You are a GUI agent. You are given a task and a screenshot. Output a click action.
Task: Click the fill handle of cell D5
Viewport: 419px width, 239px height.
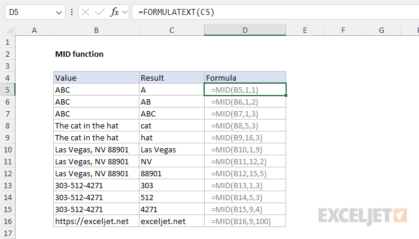pos(286,95)
